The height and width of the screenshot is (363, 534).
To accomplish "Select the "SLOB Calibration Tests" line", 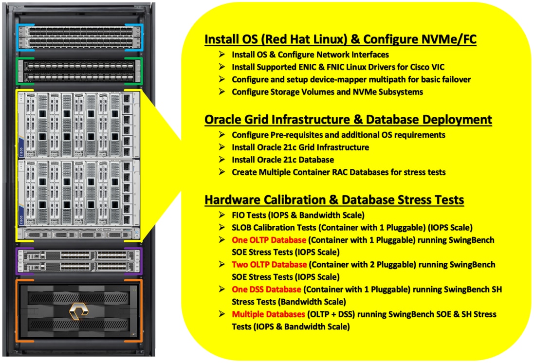I will [352, 227].
